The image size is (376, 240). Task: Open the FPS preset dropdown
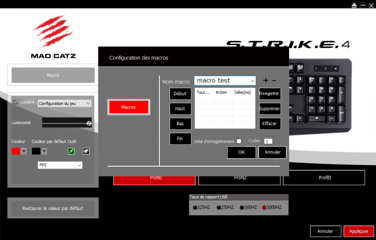[60, 165]
